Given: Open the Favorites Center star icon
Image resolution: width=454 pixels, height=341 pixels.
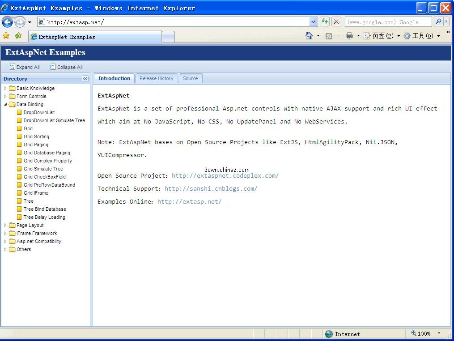Looking at the screenshot, I should [6, 36].
